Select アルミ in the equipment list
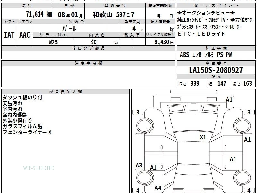 (x=209, y=55)
